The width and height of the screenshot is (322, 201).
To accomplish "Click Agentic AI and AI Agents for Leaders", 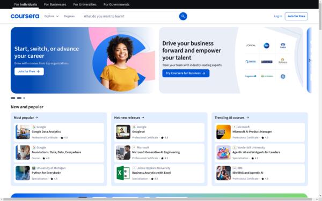I will [x=256, y=152].
